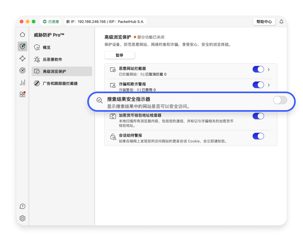303x242 pixels.
Task: Open 广告和跟踪器拦截器 menu item
Action: [62, 83]
